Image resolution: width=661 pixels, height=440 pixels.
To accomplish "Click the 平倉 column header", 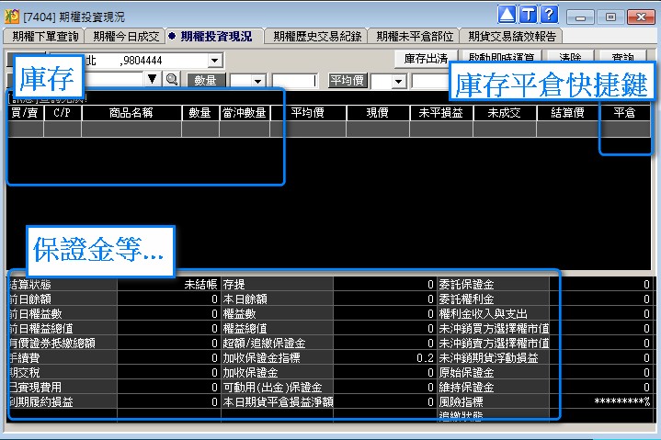I will click(x=625, y=113).
